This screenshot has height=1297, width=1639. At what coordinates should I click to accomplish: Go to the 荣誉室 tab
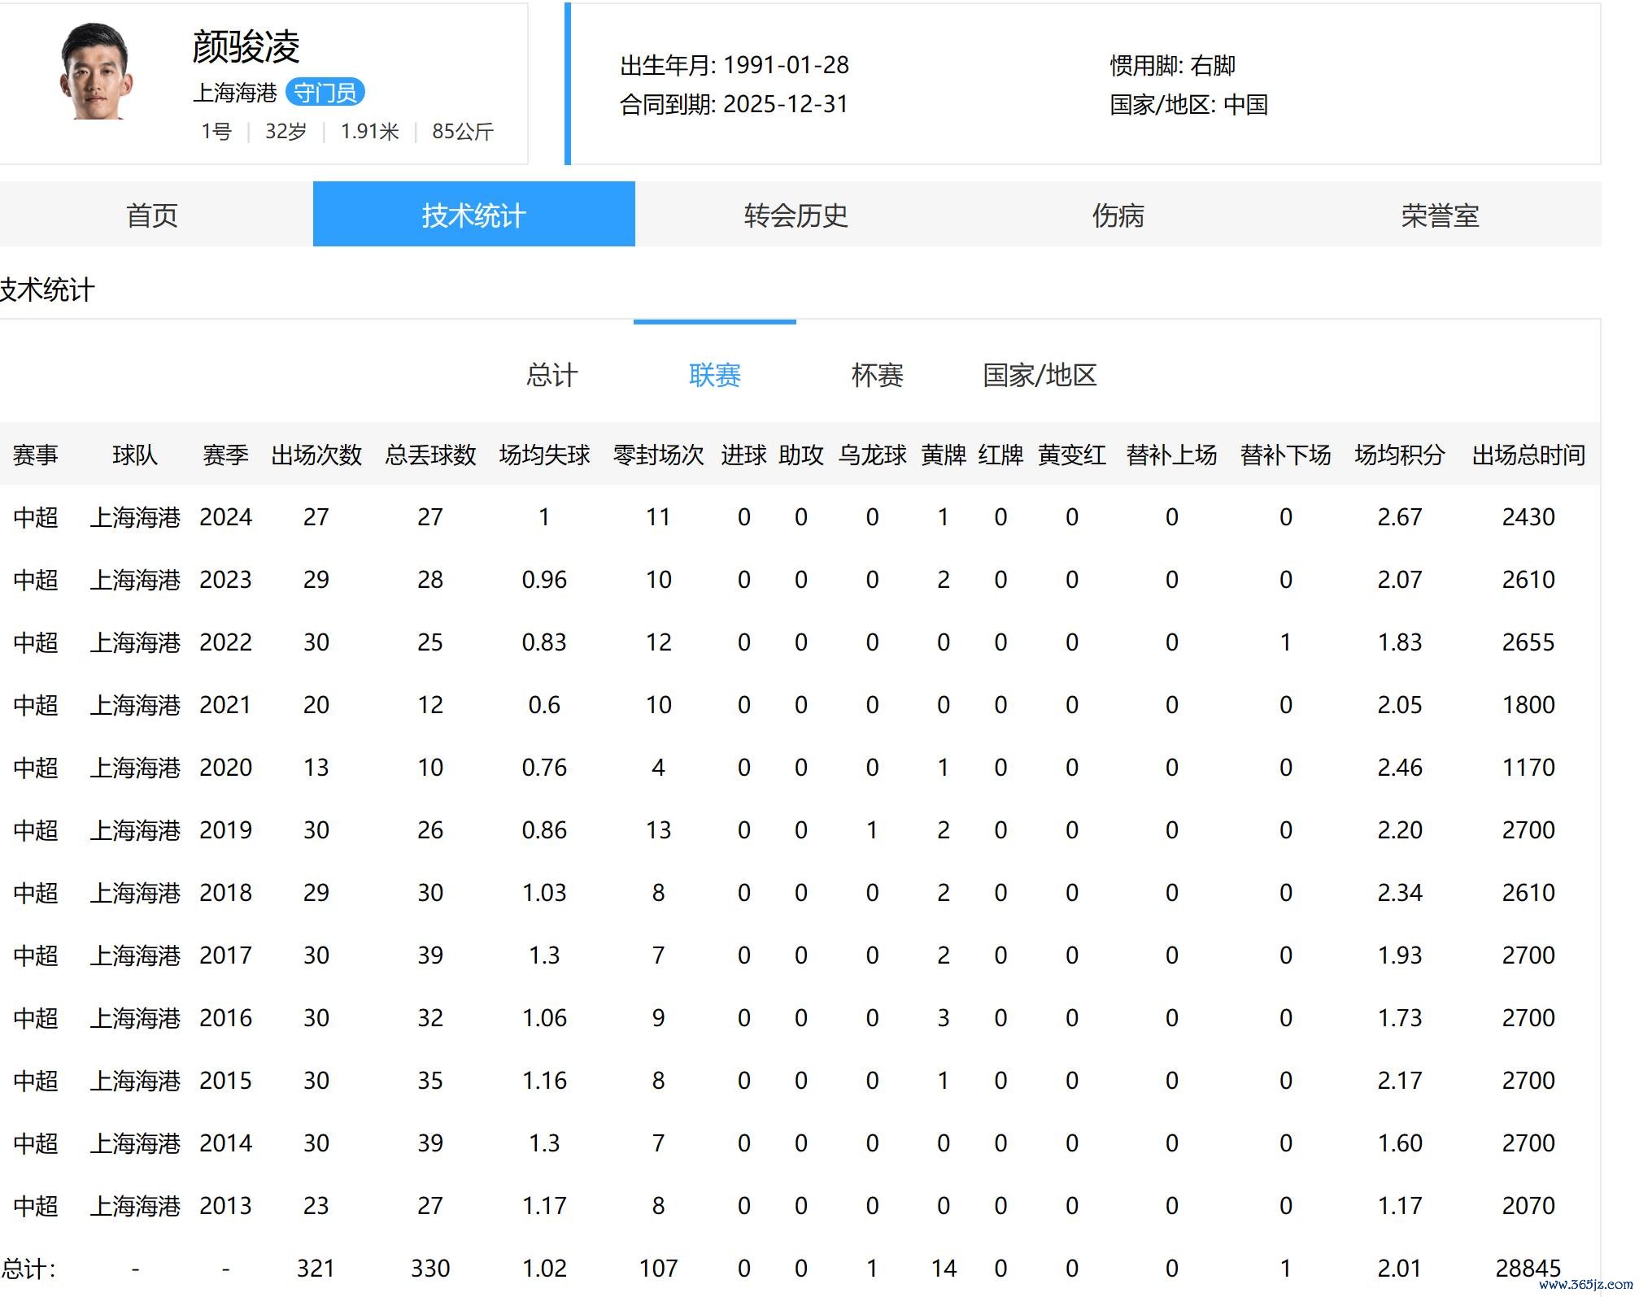1440,215
